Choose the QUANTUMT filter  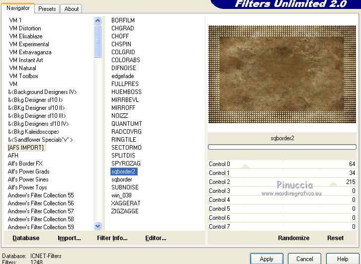coord(127,124)
